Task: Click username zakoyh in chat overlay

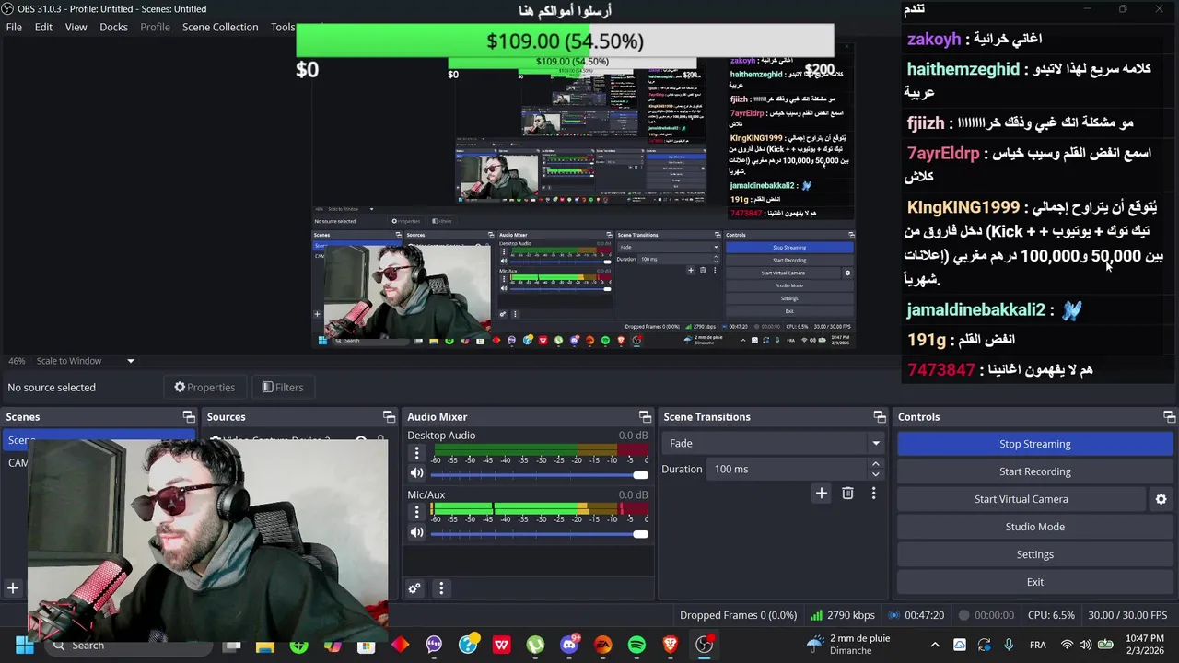Action: point(934,40)
